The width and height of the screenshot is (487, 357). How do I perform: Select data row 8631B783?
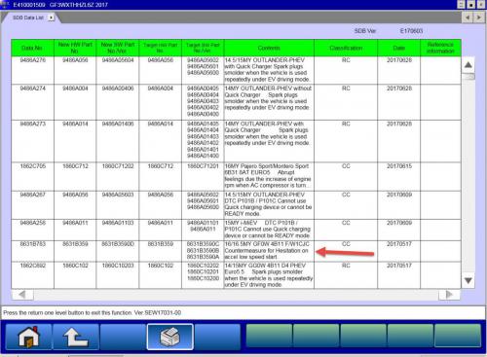coord(236,251)
